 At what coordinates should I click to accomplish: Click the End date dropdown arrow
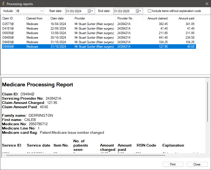pyautogui.click(x=141, y=11)
